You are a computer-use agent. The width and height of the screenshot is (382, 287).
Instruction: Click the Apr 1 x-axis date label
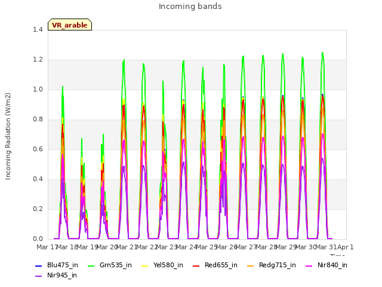pos(345,247)
